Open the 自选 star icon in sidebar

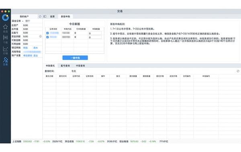pos(5,27)
